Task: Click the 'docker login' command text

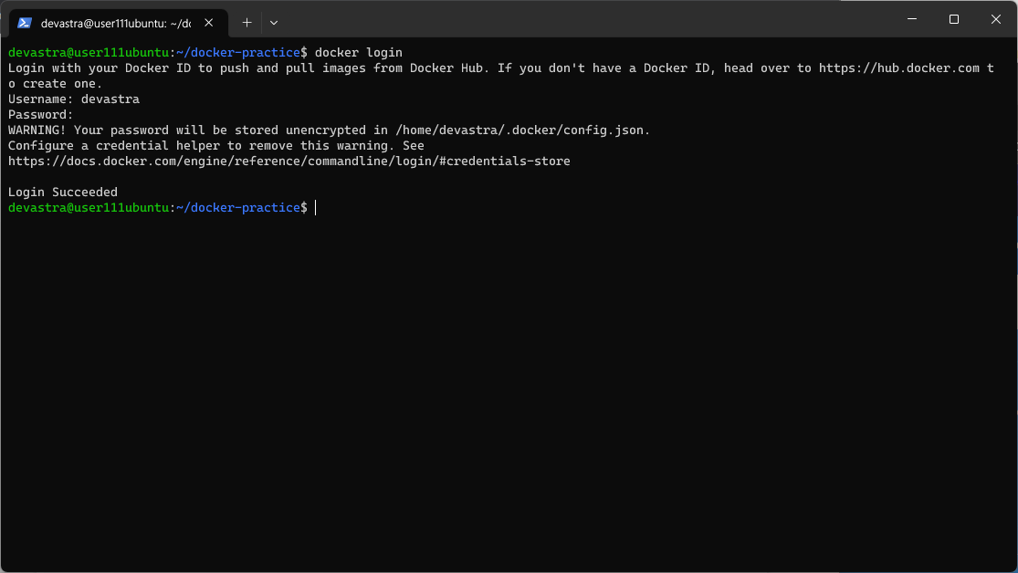Action: (359, 53)
